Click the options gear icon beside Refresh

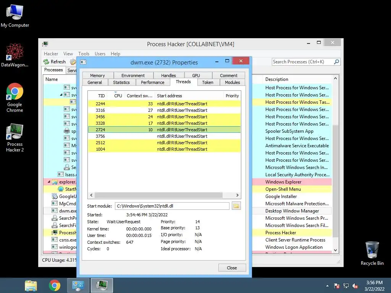pos(73,61)
